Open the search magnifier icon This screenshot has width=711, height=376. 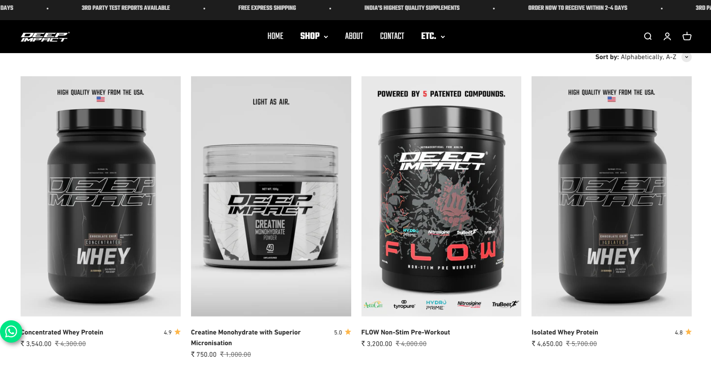pos(648,36)
